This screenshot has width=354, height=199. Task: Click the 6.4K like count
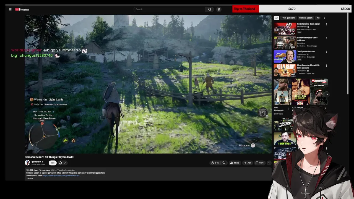pos(217,163)
